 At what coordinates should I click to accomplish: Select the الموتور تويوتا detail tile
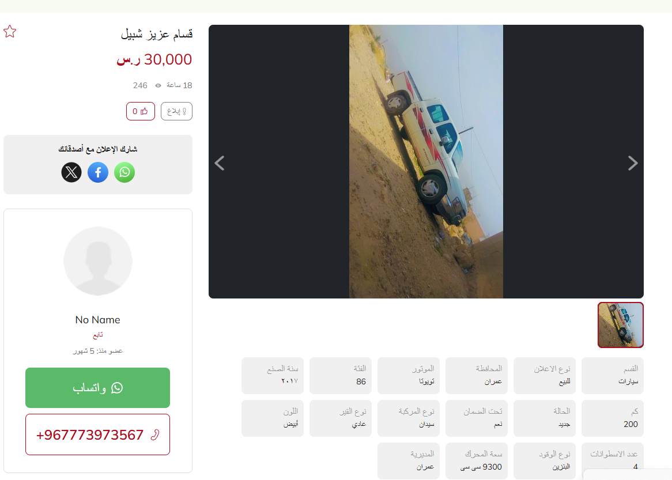click(x=409, y=376)
